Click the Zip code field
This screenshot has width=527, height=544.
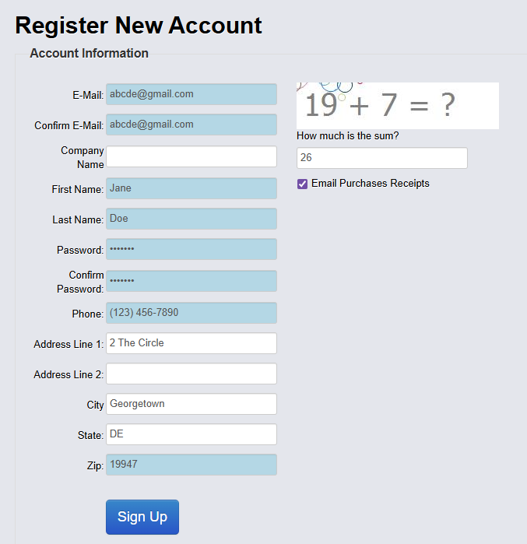pyautogui.click(x=191, y=465)
